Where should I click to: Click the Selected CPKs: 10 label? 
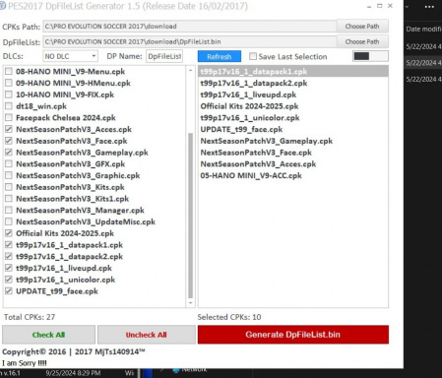(229, 317)
